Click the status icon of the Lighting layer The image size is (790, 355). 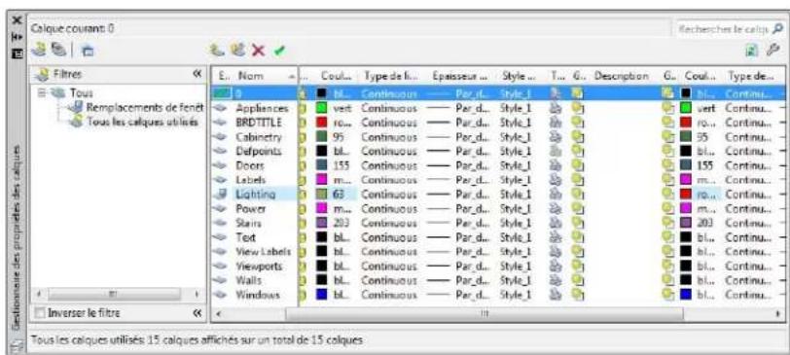coord(221,194)
